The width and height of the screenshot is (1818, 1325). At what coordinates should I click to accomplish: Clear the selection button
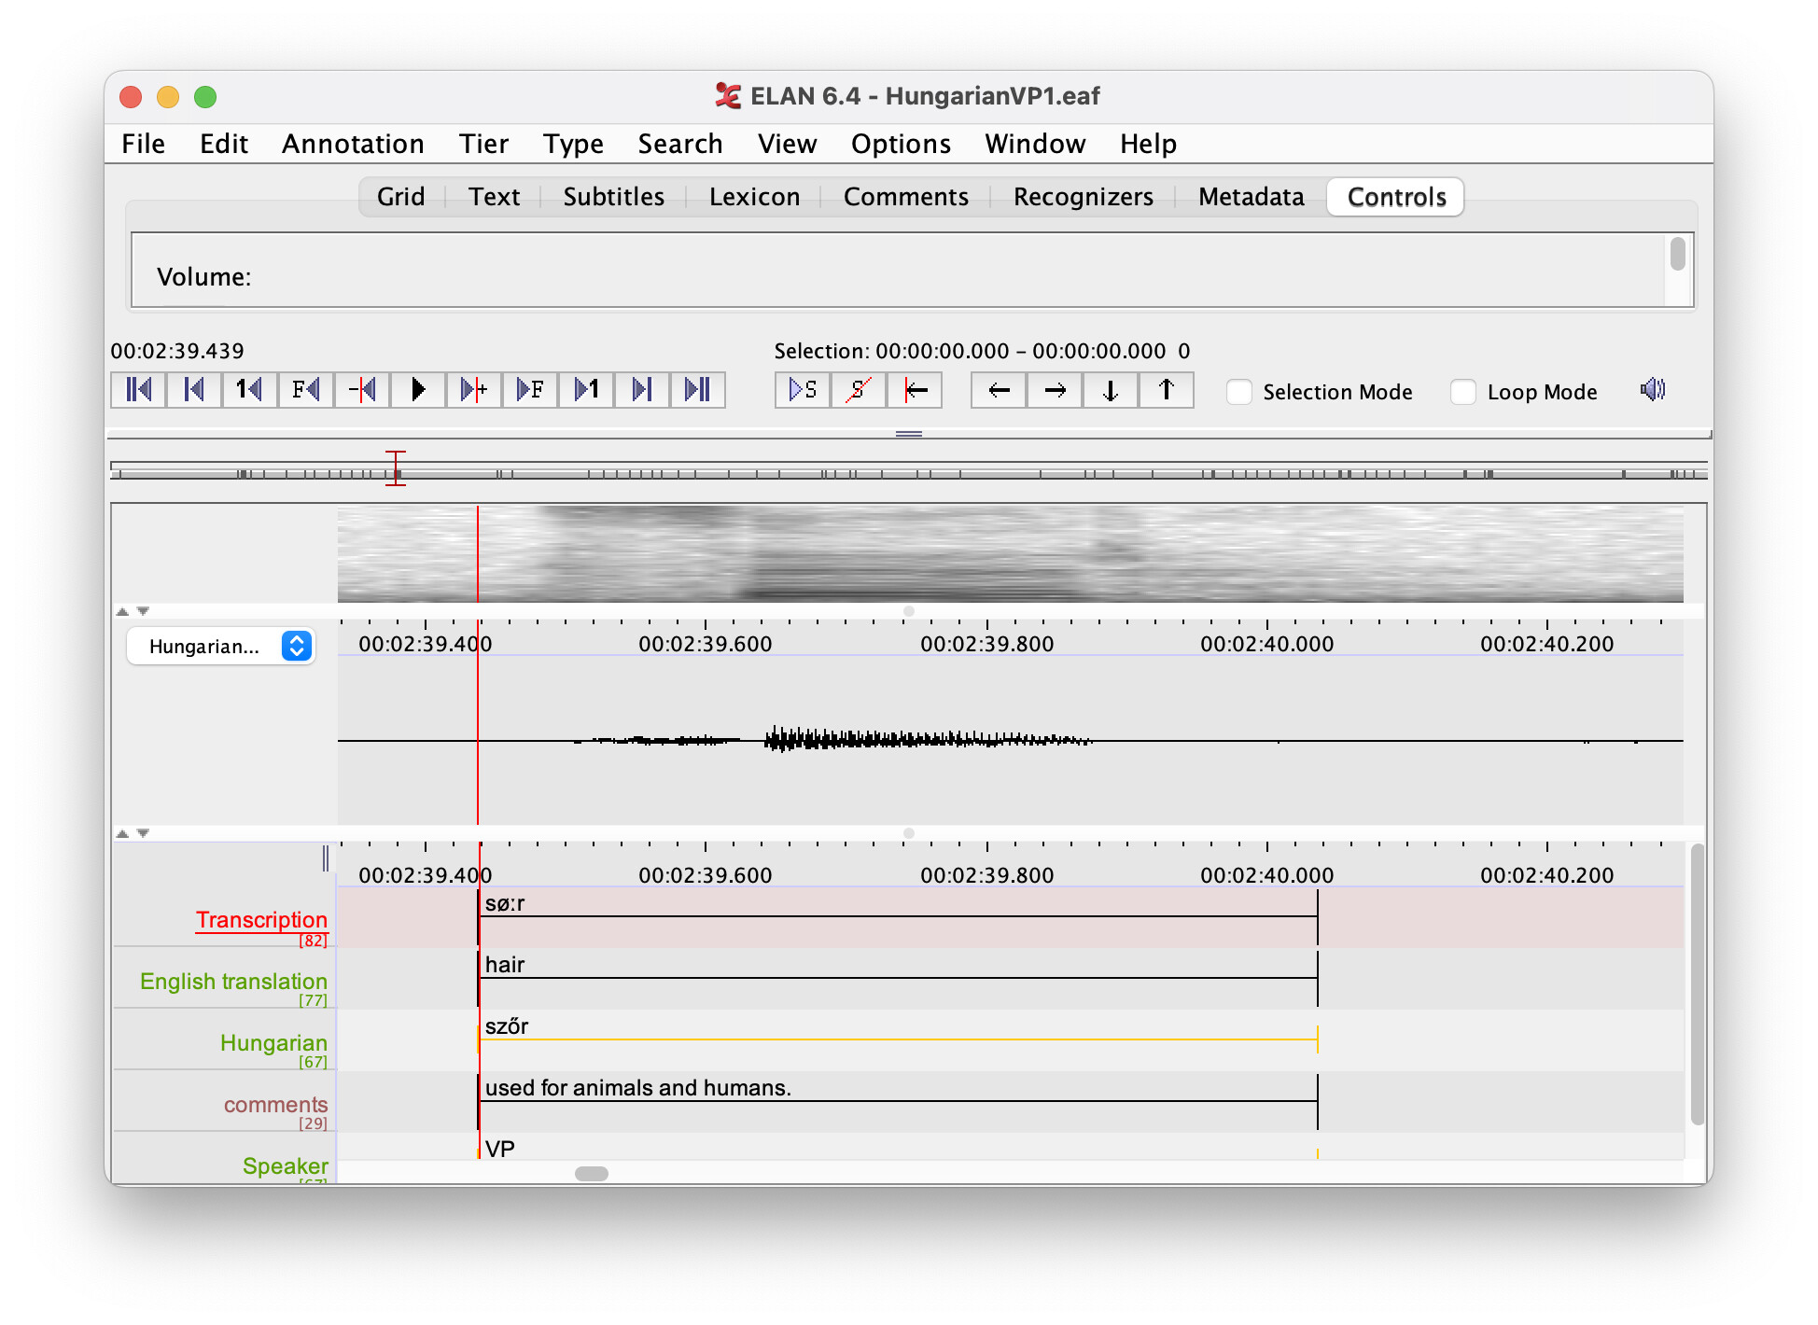[x=859, y=389]
